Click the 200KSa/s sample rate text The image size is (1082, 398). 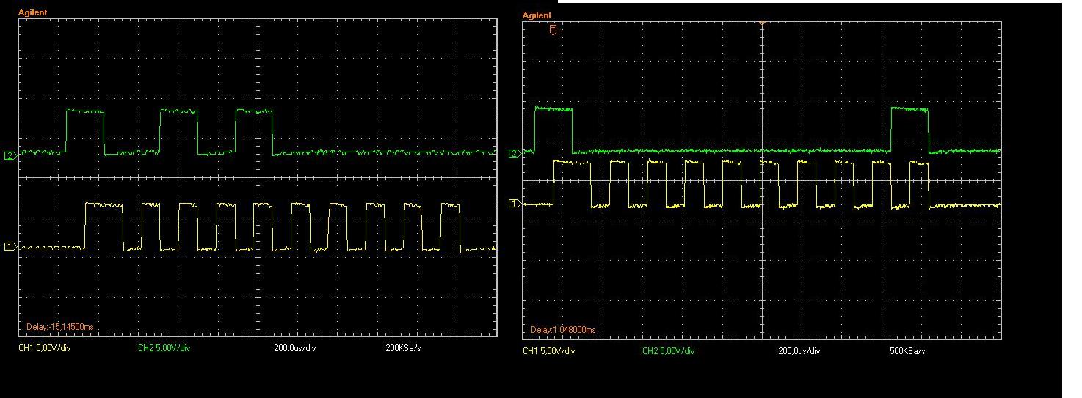tap(403, 347)
